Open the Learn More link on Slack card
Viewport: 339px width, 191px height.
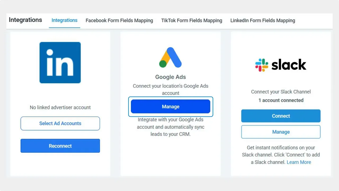click(299, 162)
